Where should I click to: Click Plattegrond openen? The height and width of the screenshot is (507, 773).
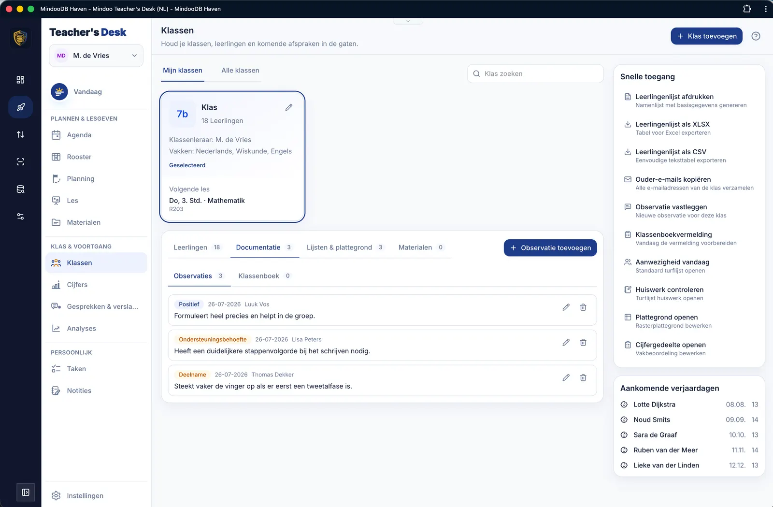[689, 321]
